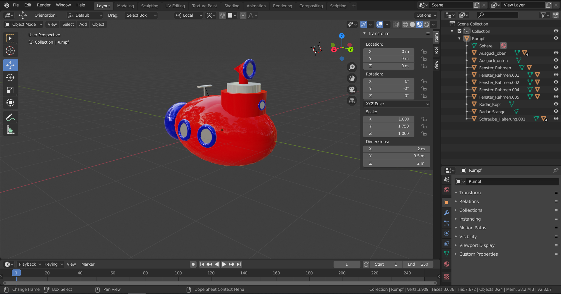
Task: Activate the Annotate pencil tool
Action: pos(10,118)
